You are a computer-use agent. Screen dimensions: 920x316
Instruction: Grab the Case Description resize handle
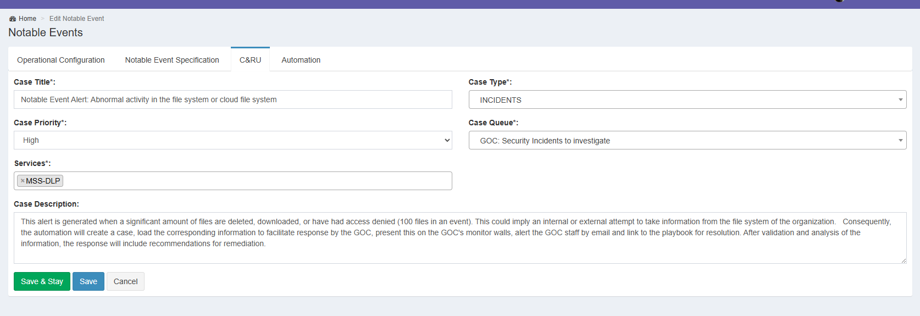click(904, 260)
